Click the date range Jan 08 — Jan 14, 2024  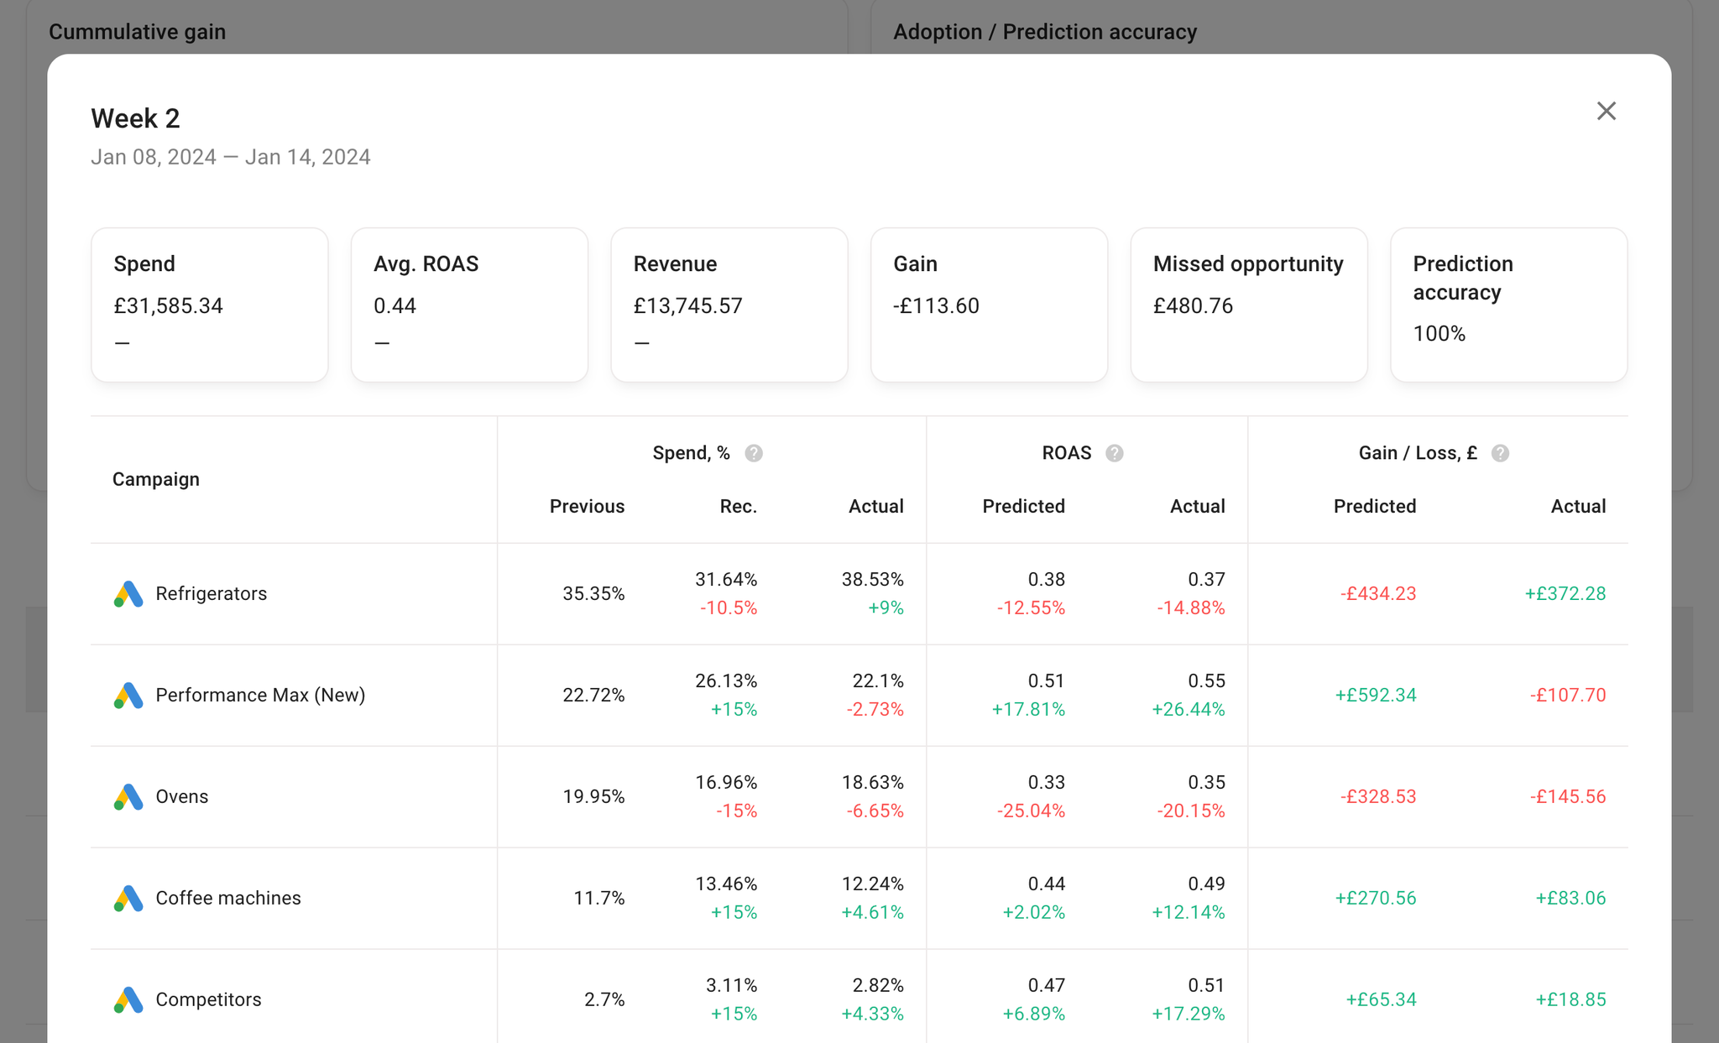click(231, 157)
